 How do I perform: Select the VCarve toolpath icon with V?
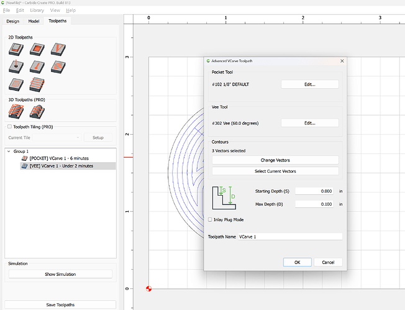(58, 49)
